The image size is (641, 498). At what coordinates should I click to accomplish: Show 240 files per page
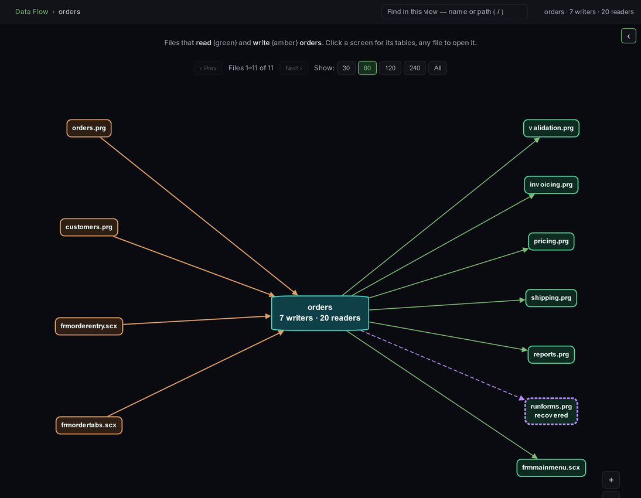pos(414,69)
